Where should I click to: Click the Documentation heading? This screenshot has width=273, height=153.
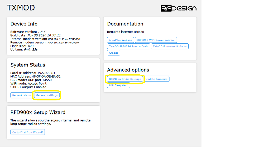125,24
